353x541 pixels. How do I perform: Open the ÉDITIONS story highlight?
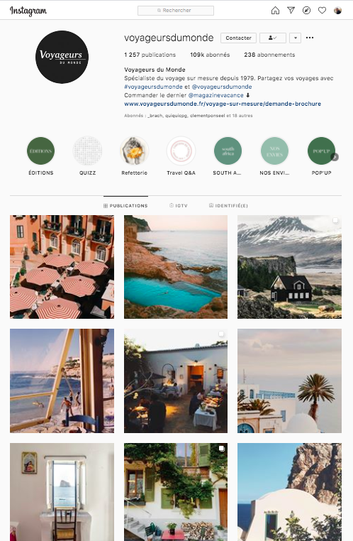click(x=40, y=151)
